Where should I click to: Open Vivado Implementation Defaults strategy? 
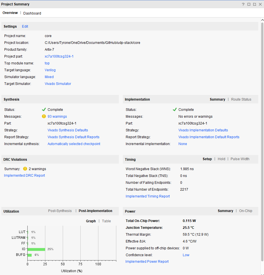[x=203, y=130]
